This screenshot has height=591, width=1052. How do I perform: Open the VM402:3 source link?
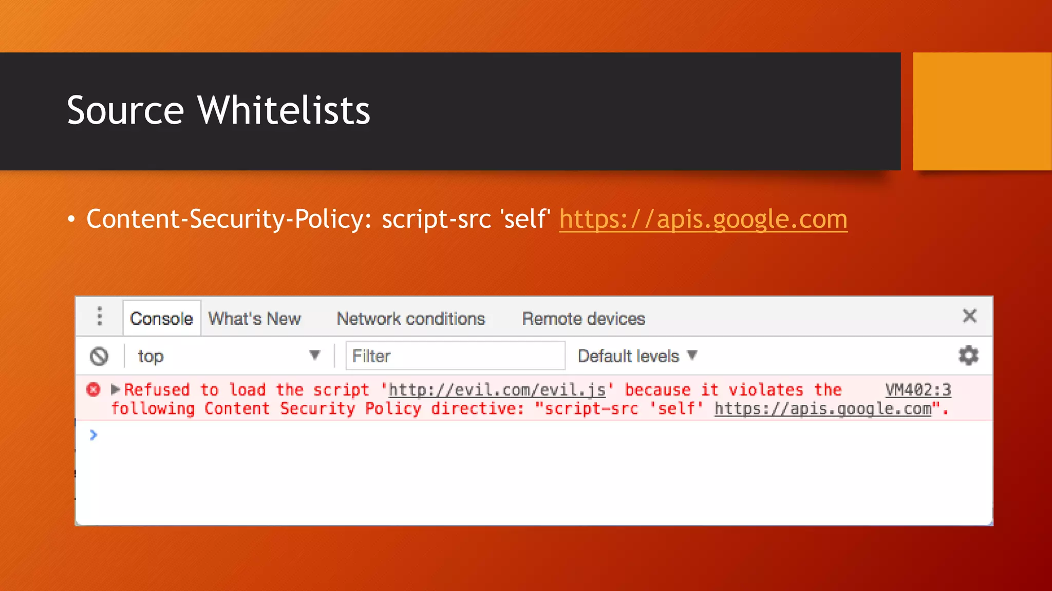[918, 390]
